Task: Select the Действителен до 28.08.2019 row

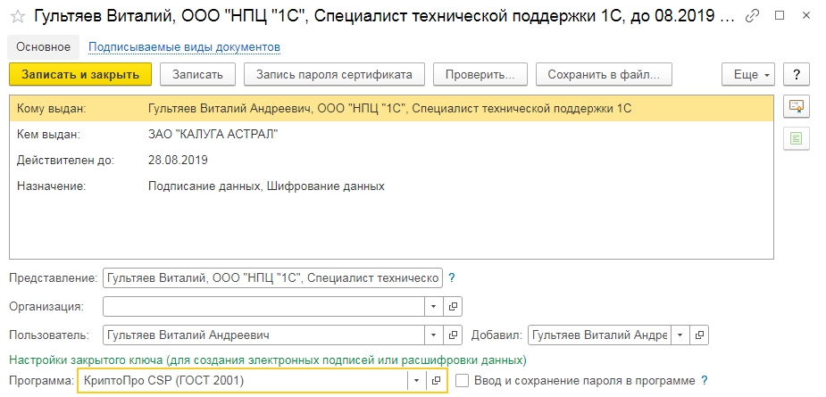Action: (x=391, y=160)
